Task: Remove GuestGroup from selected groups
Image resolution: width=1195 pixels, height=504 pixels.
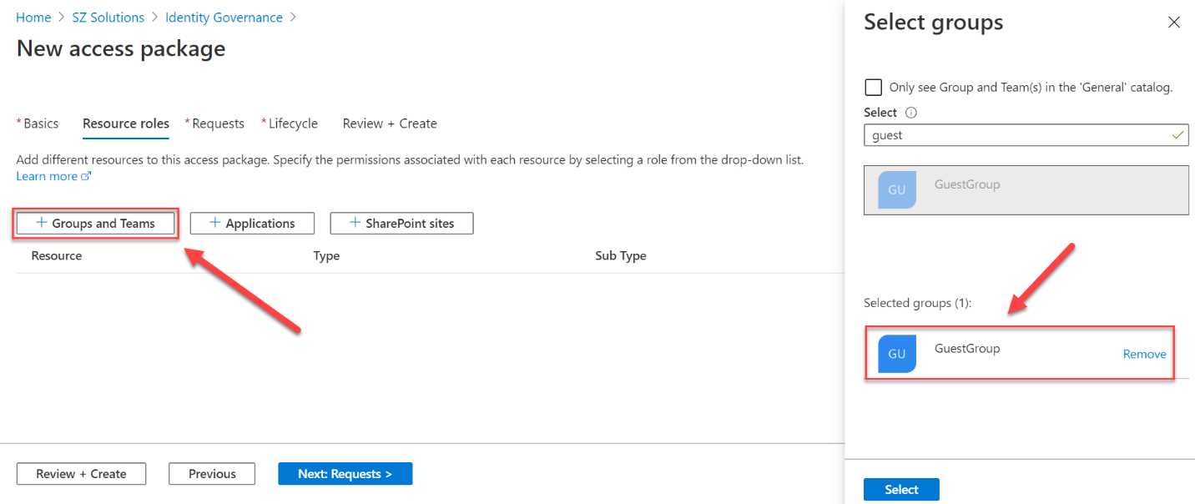Action: (1144, 353)
